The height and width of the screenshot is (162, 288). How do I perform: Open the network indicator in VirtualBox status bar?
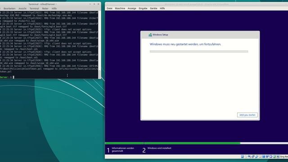[253, 157]
